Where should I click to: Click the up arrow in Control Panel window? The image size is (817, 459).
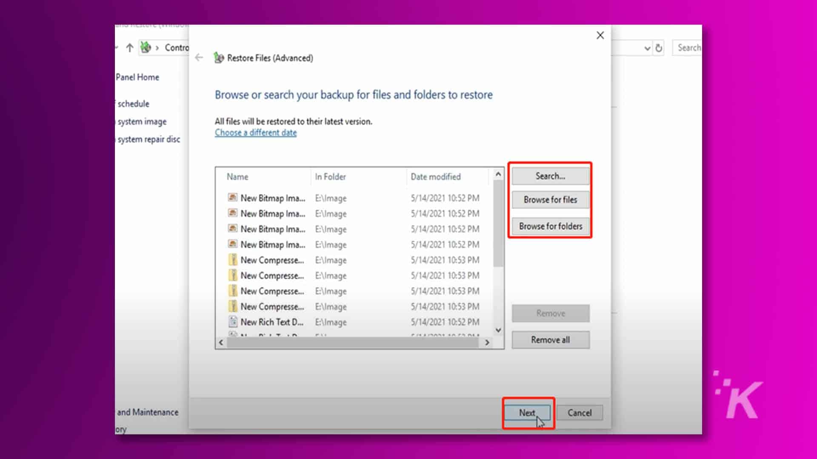[130, 48]
